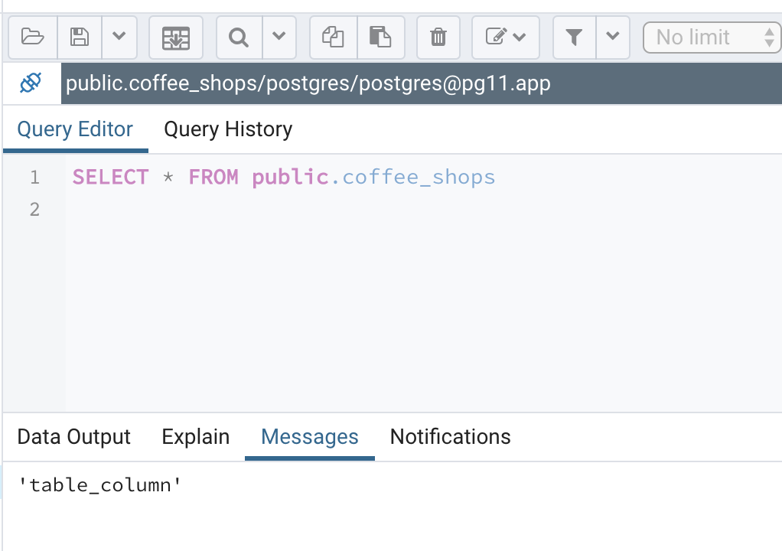
Task: Click the download results as CSV icon
Action: tap(175, 37)
